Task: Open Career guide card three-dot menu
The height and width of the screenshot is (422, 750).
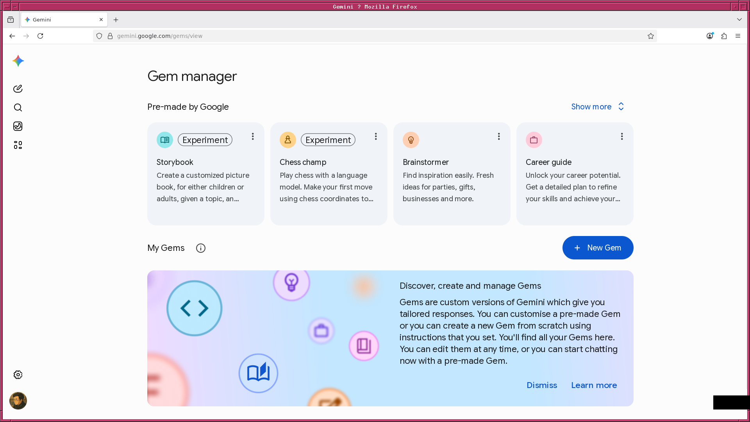Action: pyautogui.click(x=622, y=136)
